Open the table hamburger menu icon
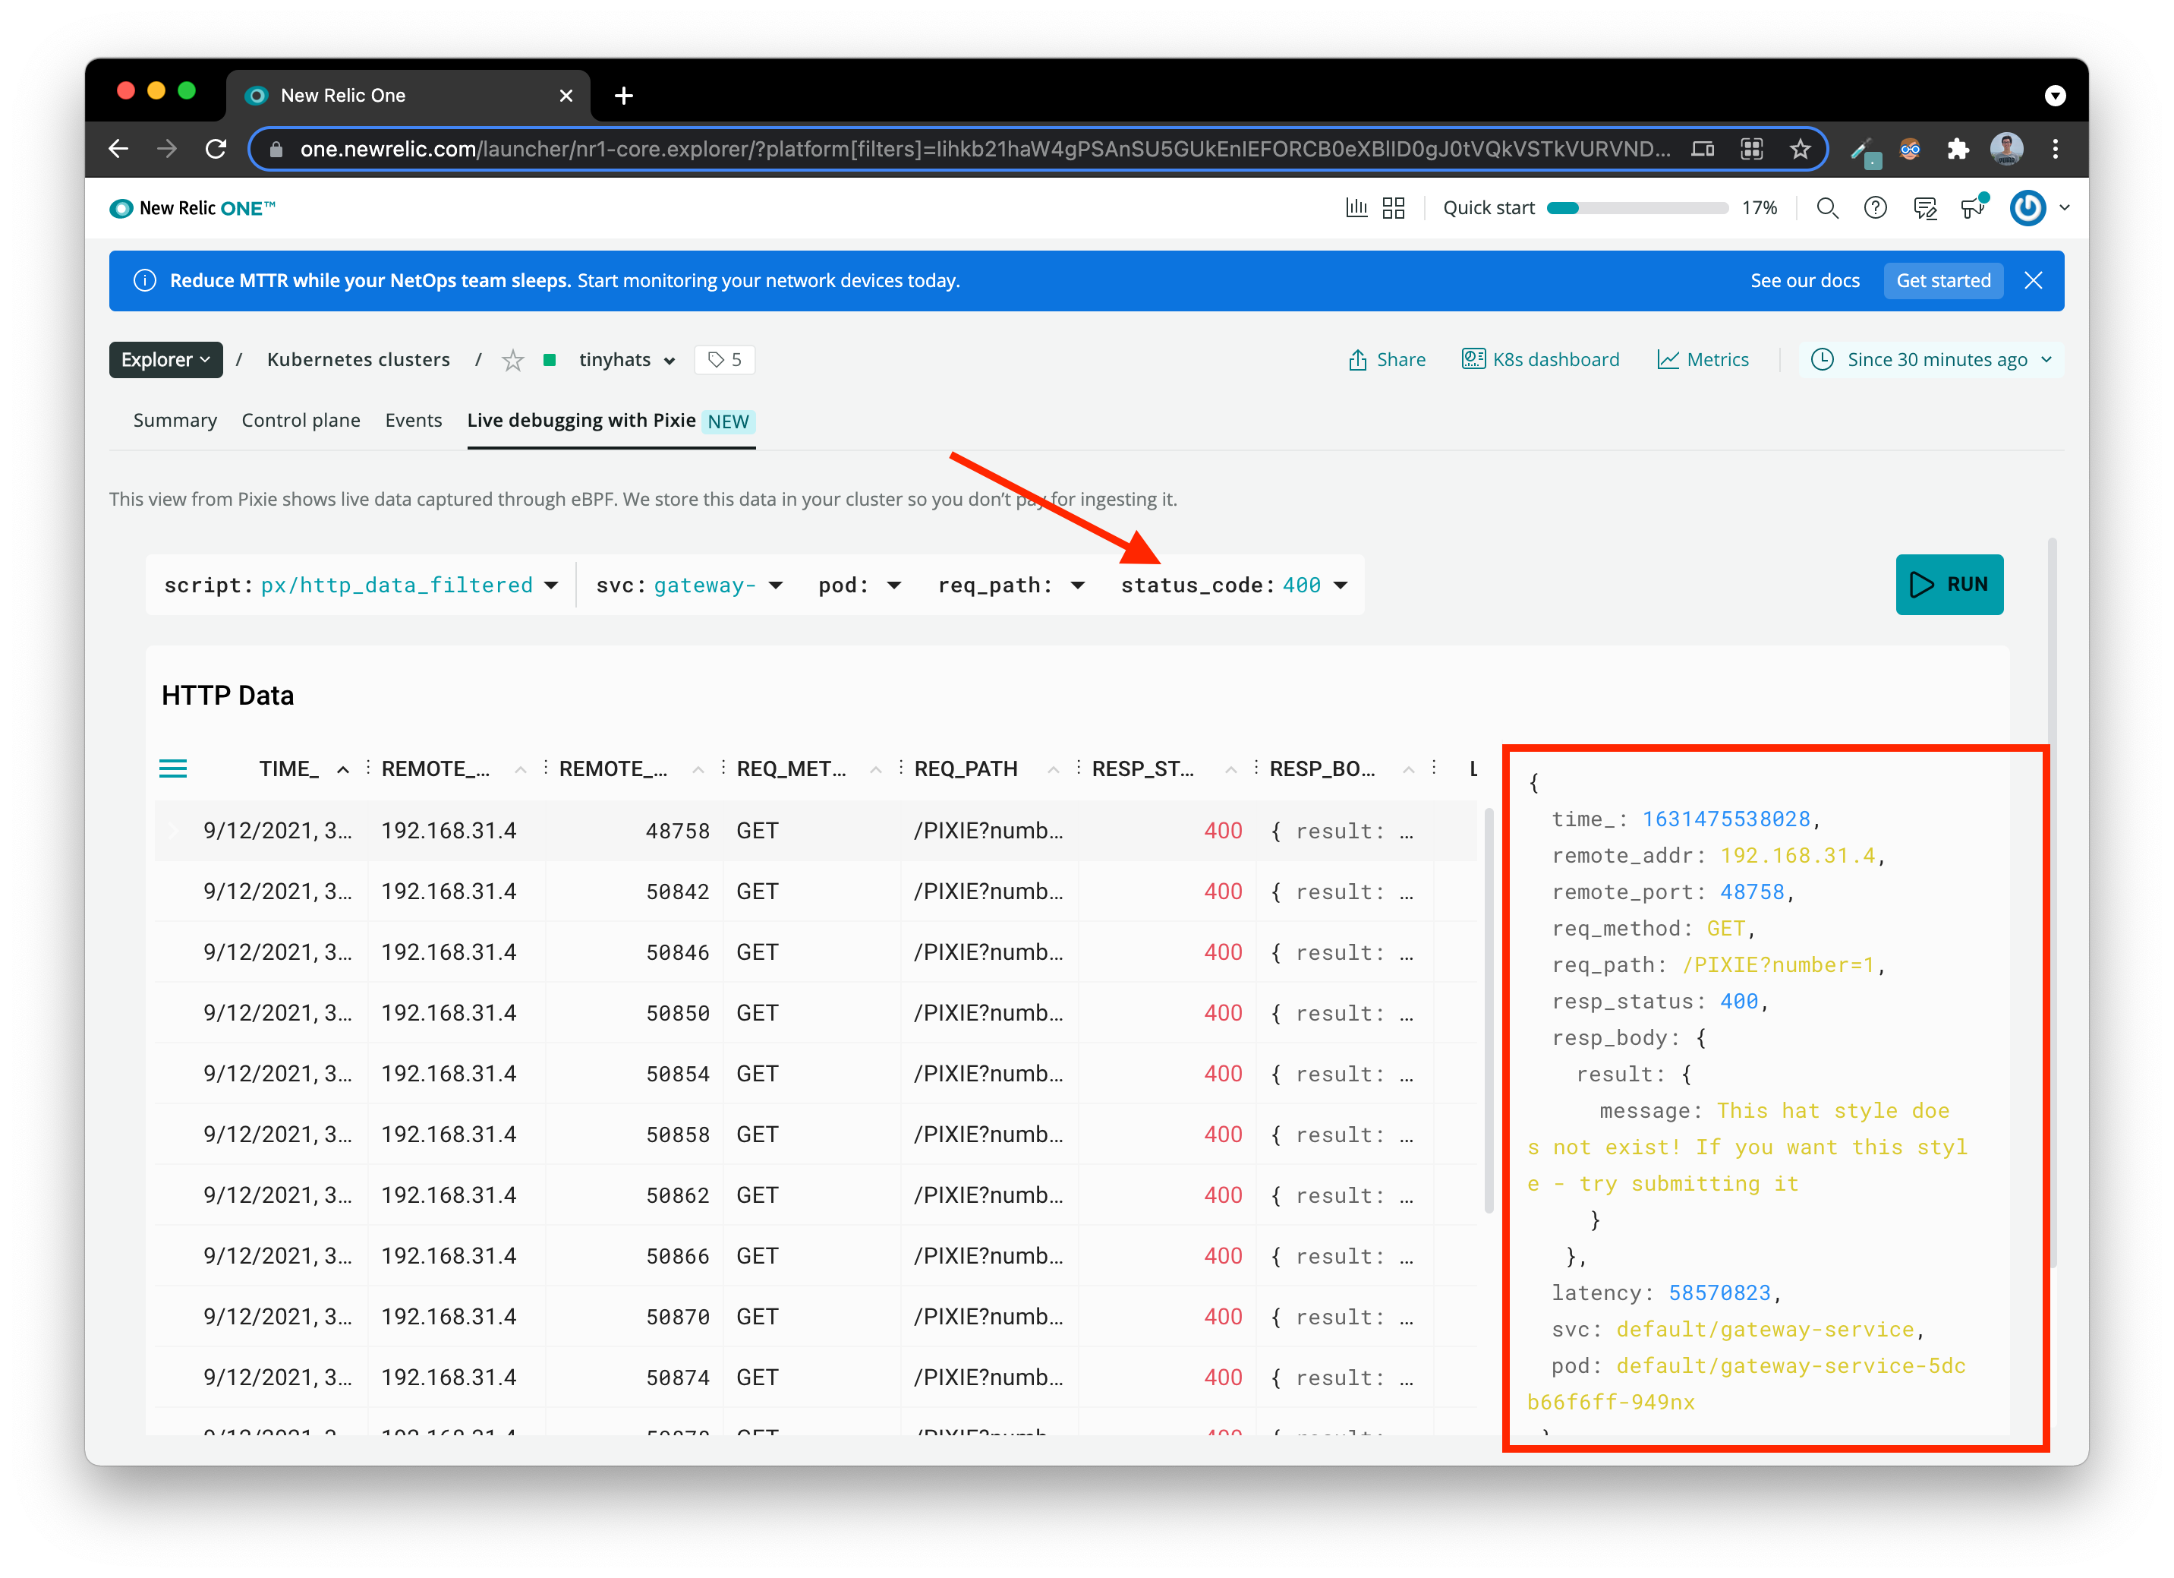 pos(172,768)
